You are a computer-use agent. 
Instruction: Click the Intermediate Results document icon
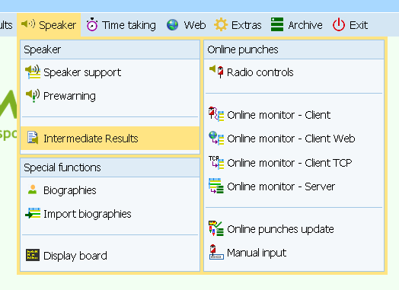[x=33, y=138]
